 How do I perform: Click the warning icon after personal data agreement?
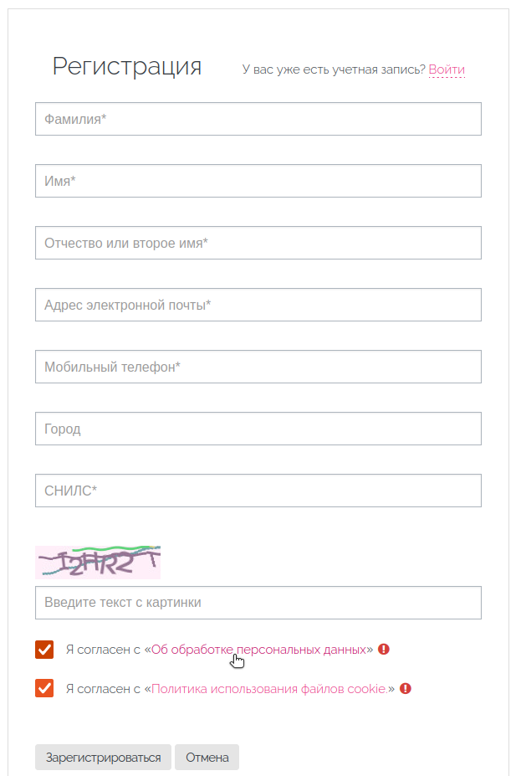tap(384, 649)
